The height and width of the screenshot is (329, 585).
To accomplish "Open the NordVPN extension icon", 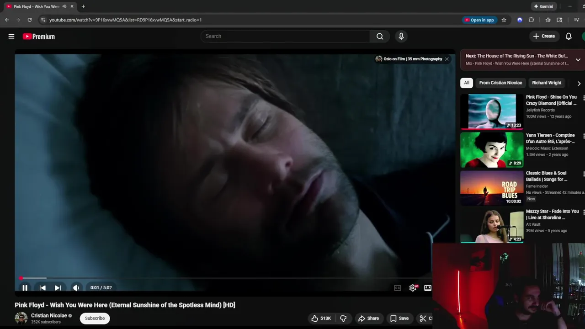I will [520, 20].
